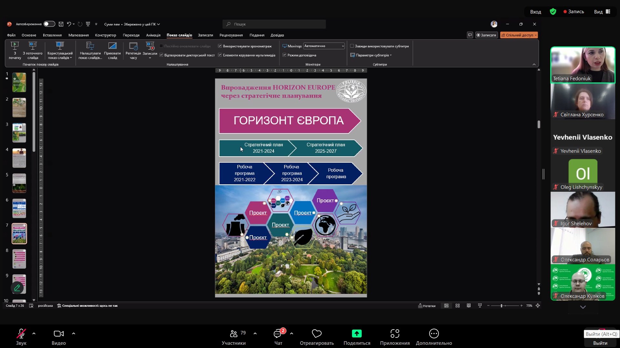Viewport: 620px width, 348px height.
Task: Click the zoom slider handle
Action: (501, 306)
